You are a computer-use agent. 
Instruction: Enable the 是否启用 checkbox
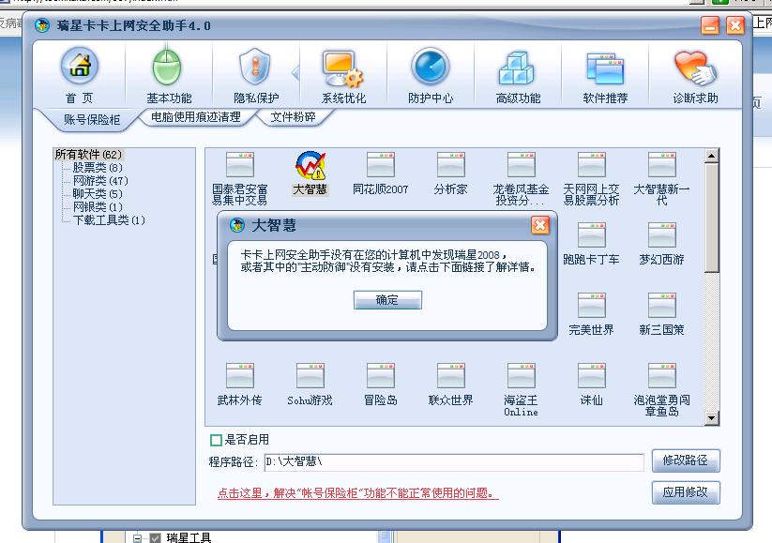[216, 440]
